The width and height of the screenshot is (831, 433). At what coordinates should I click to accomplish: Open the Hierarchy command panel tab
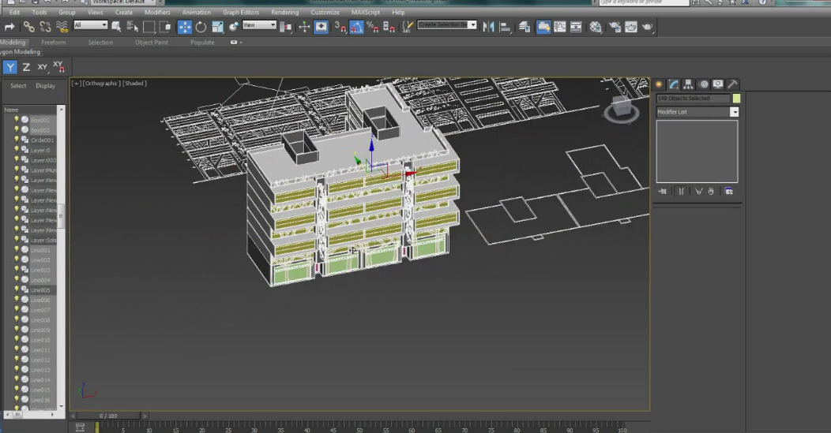tap(688, 84)
